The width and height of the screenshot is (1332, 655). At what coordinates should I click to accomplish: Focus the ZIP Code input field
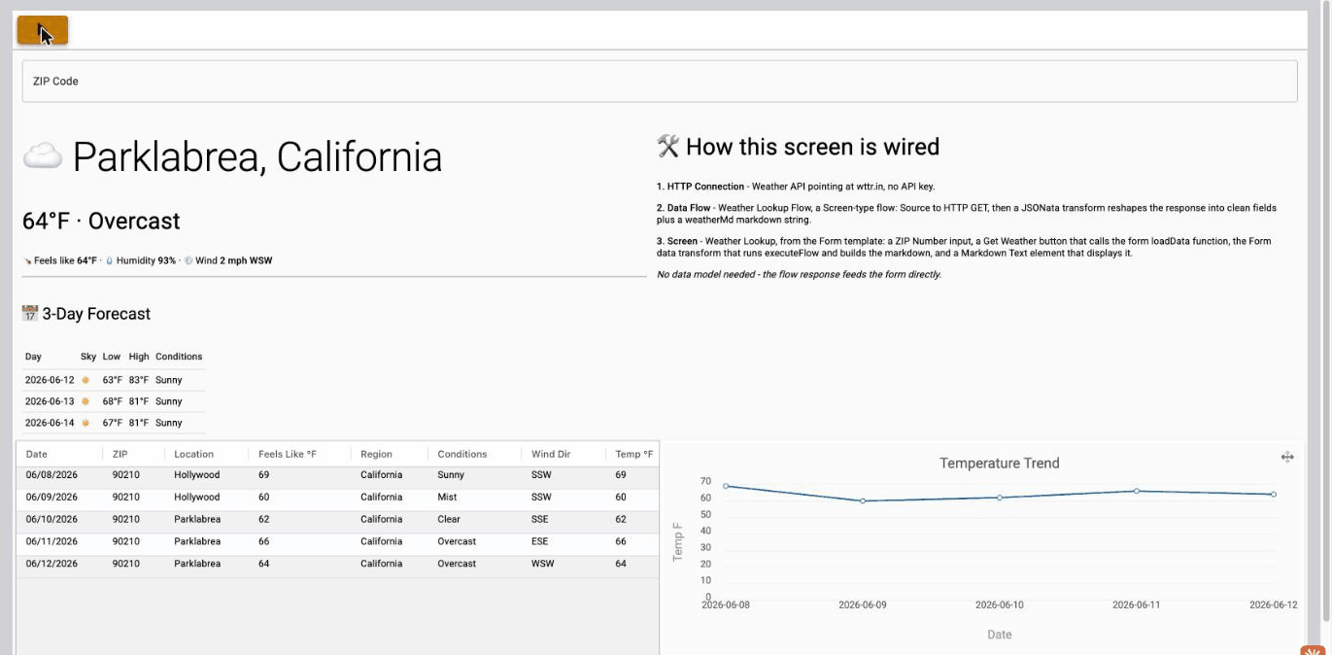click(x=660, y=82)
